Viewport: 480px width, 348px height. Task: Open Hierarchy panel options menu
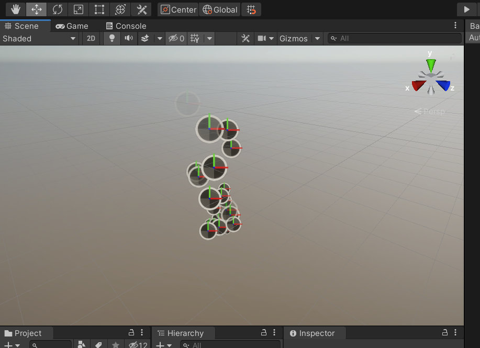click(x=274, y=332)
